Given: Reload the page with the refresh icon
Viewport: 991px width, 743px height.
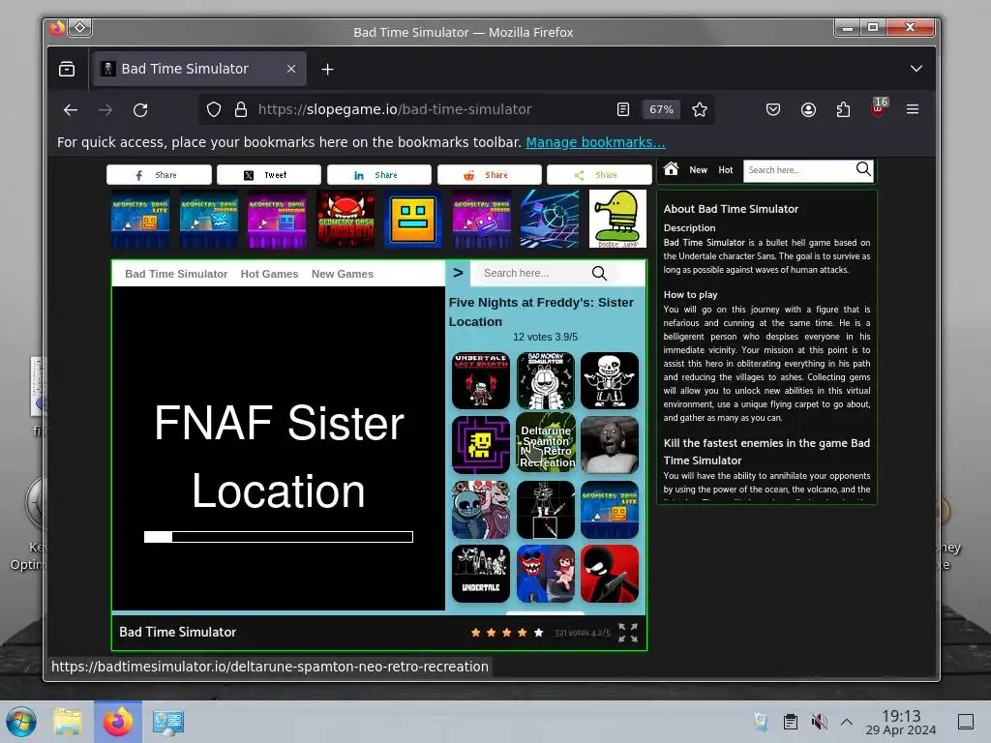Looking at the screenshot, I should pyautogui.click(x=140, y=110).
